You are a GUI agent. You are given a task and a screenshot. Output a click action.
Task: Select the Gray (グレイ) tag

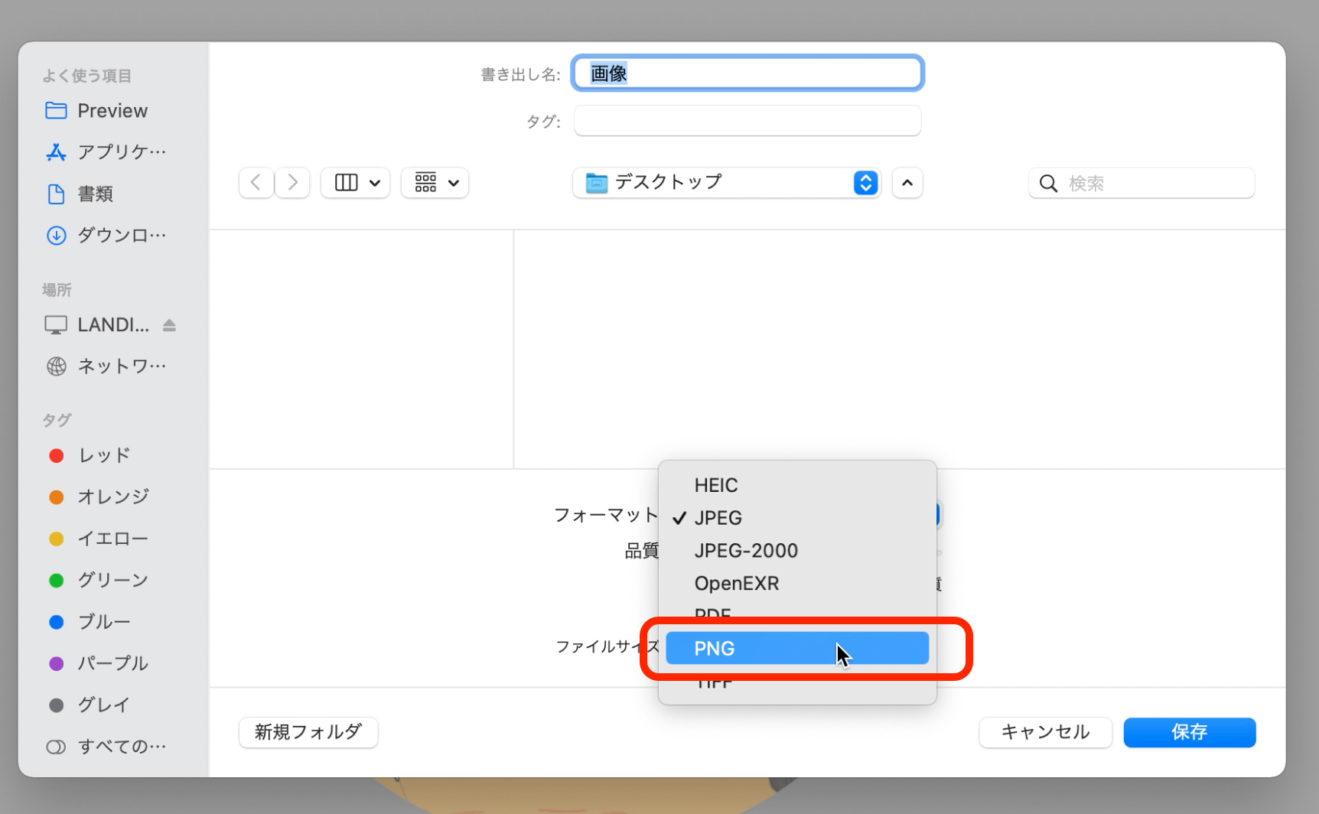coord(89,705)
